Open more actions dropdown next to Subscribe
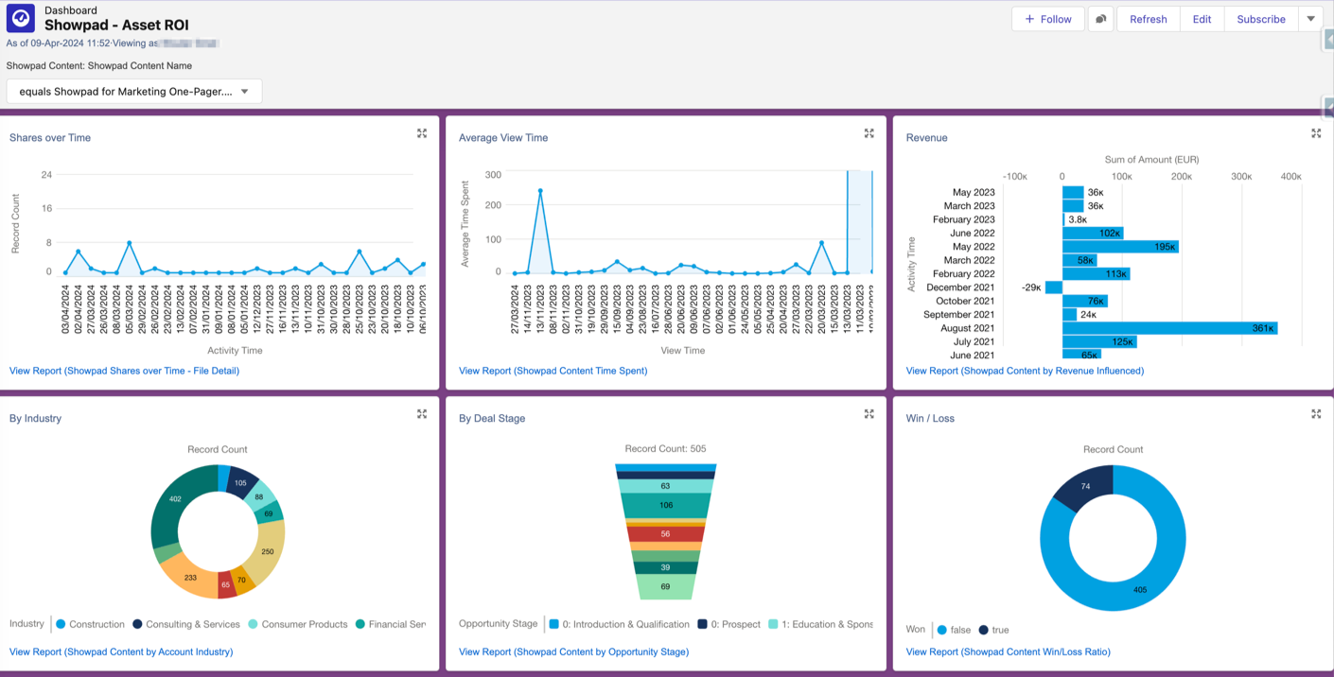 click(x=1310, y=19)
